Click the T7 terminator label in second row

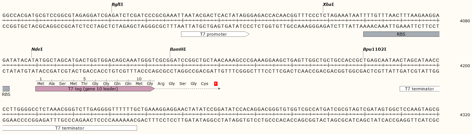(419, 89)
